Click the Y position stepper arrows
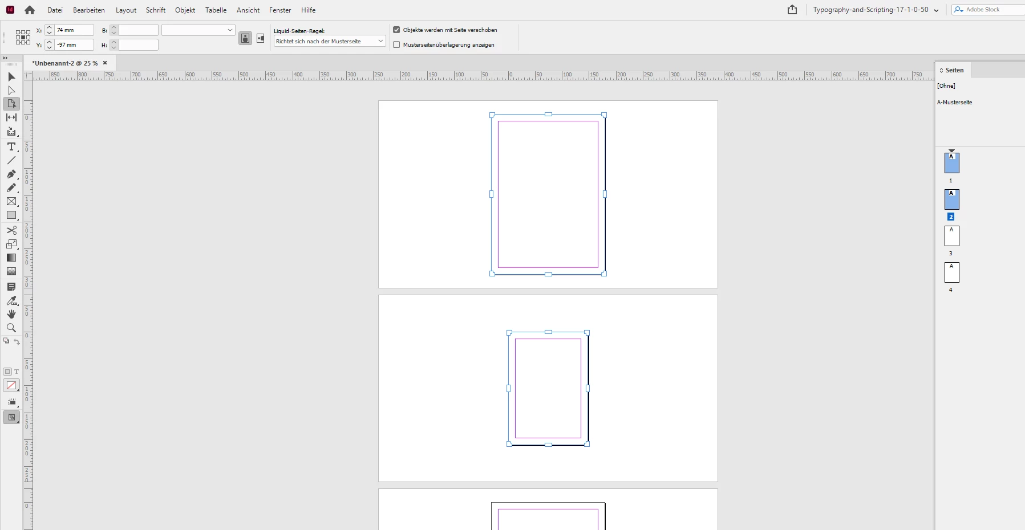This screenshot has width=1025, height=530. [x=50, y=44]
